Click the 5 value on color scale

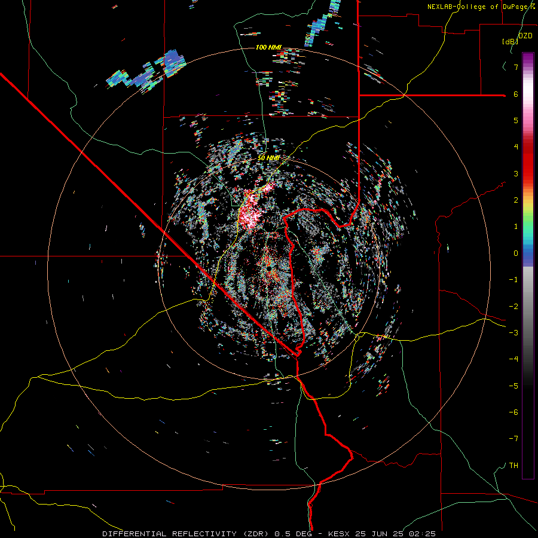coord(516,120)
